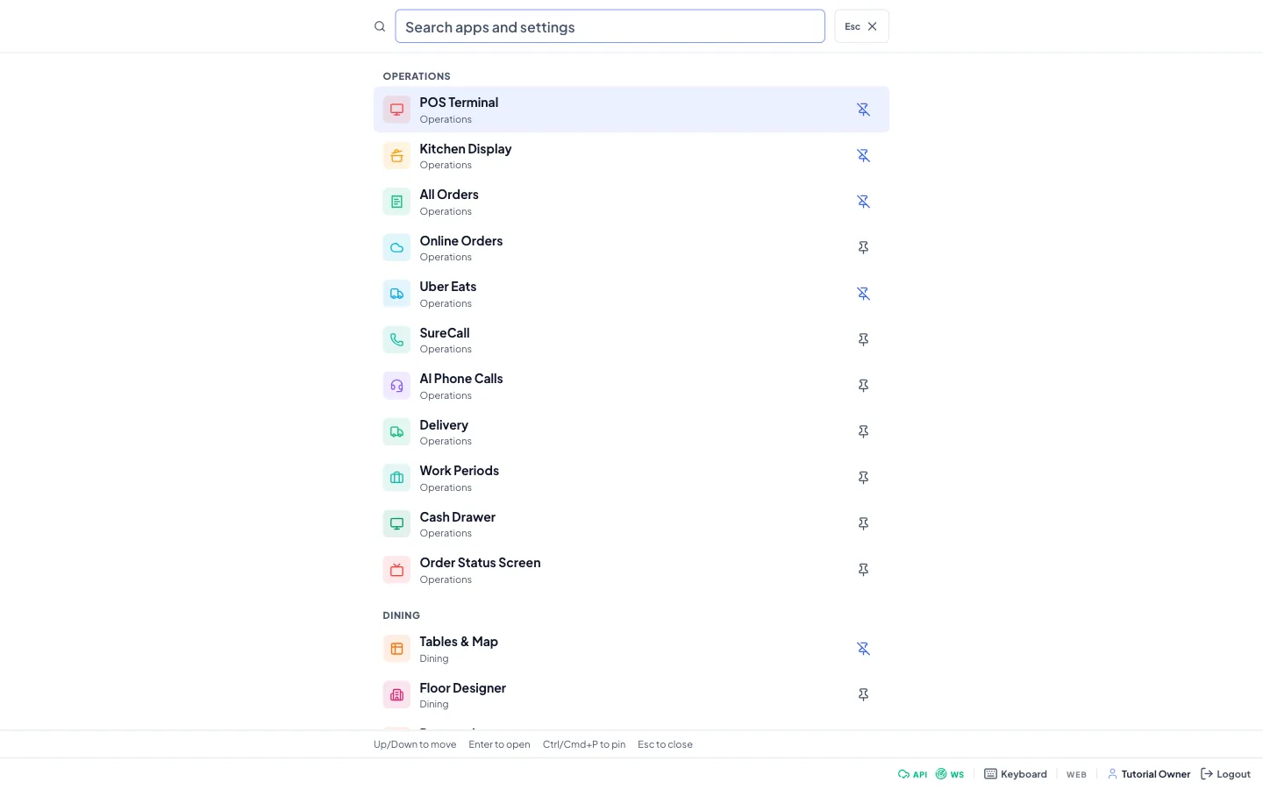Unpin POS Terminal
Viewport: 1263px width, 789px height.
coord(863,110)
